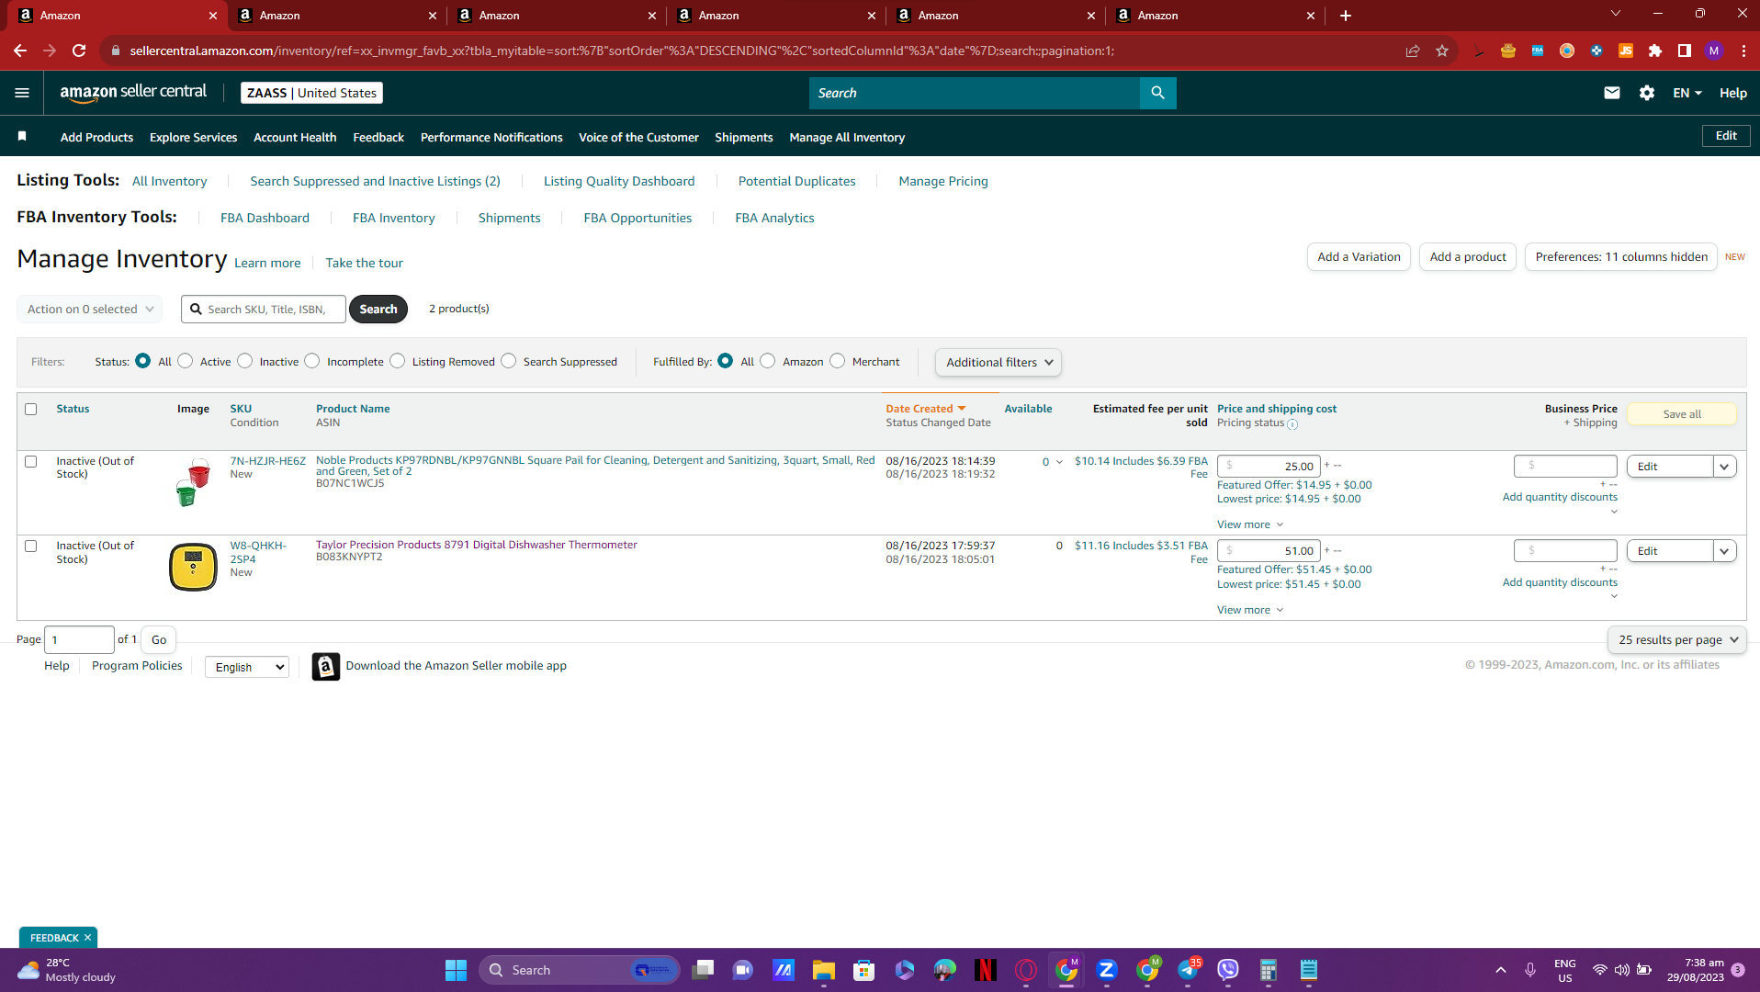This screenshot has width=1760, height=992.
Task: Click the Amazon Seller Central logo
Action: tap(133, 93)
